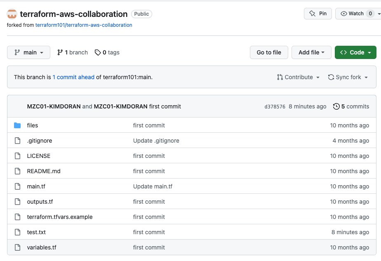381x261 pixels.
Task: Open the README.md file
Action: pos(44,171)
